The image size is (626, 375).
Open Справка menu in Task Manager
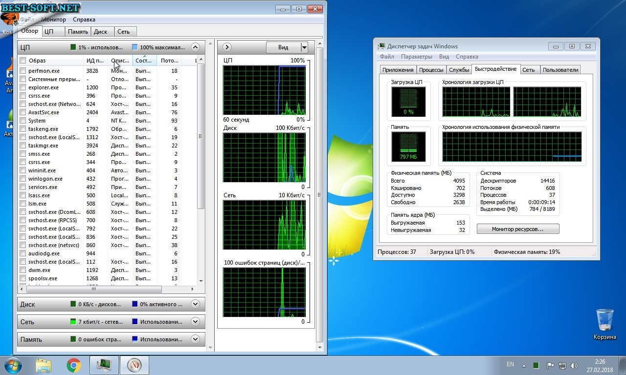coord(467,57)
